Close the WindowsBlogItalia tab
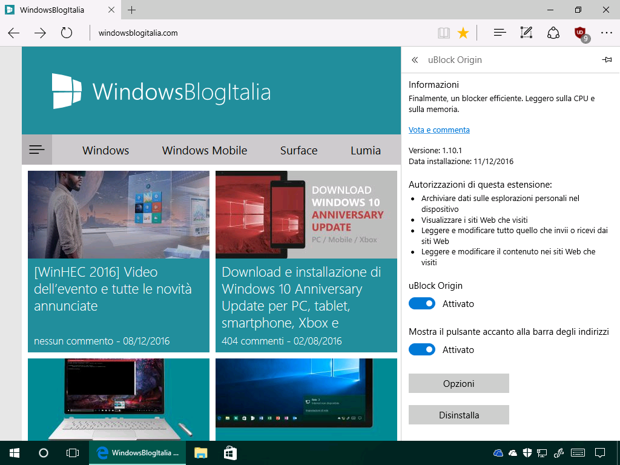Viewport: 620px width, 465px height. pyautogui.click(x=111, y=10)
